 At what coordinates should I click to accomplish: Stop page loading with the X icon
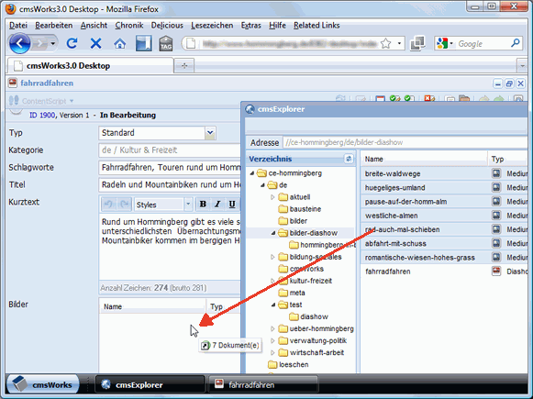(95, 43)
